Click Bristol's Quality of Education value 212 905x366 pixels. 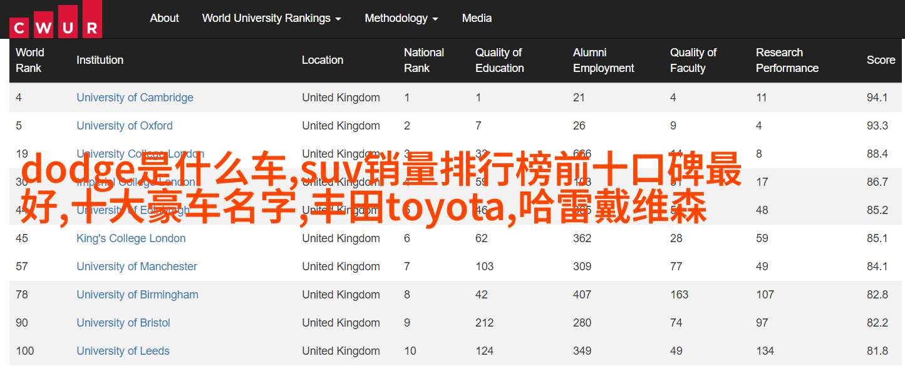[x=485, y=323]
